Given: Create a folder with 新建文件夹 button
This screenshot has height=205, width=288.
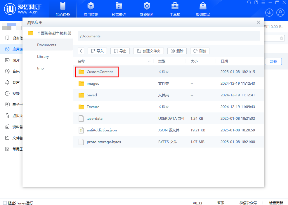Looking at the screenshot, I should [148, 51].
